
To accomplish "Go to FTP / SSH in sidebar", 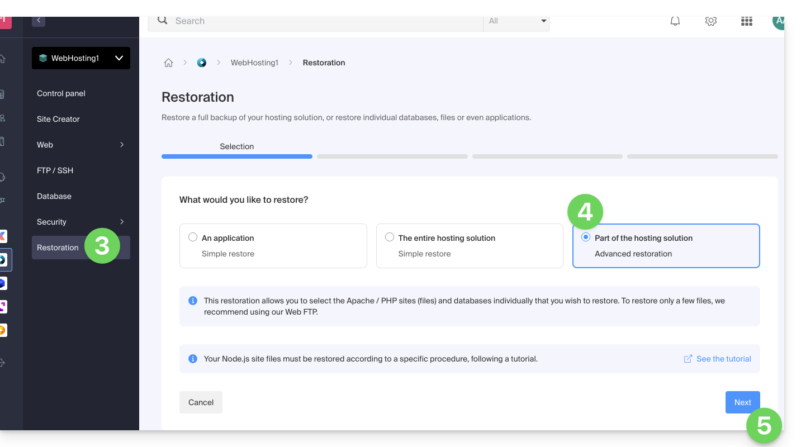I will click(x=55, y=170).
